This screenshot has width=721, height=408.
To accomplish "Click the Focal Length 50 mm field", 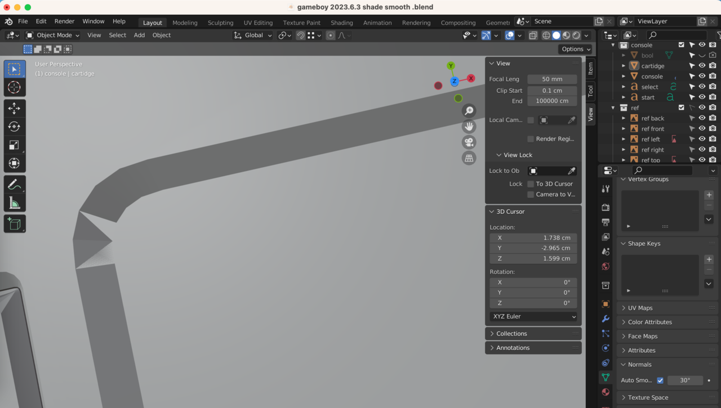I will point(552,79).
